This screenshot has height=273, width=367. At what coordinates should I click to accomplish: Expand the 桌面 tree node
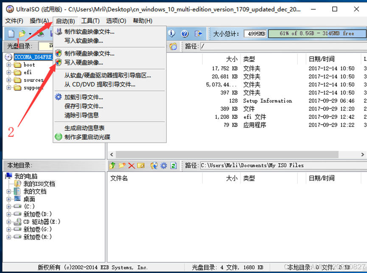(x=8, y=199)
